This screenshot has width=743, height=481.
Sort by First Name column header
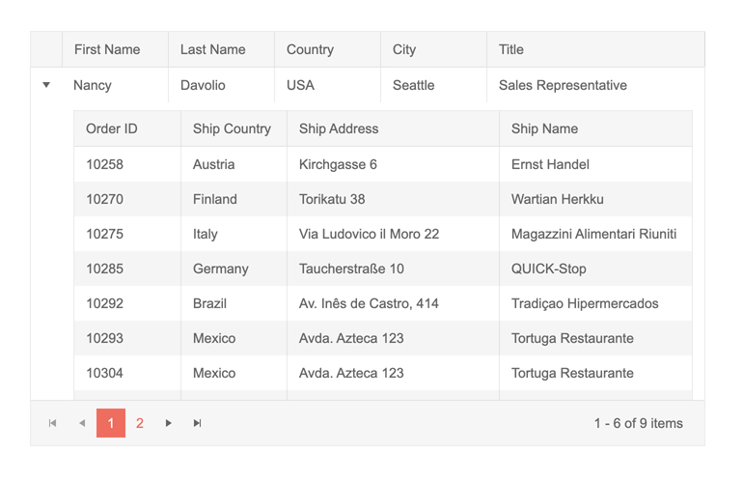click(107, 49)
